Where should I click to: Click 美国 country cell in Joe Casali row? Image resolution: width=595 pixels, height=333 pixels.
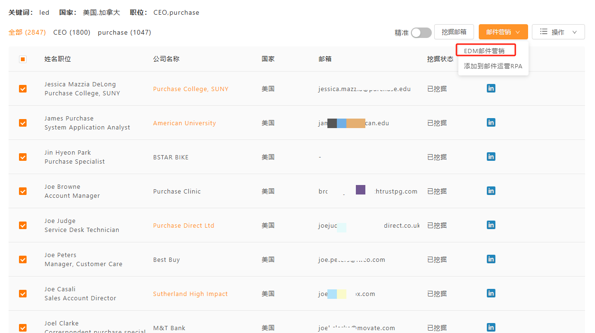pyautogui.click(x=268, y=294)
